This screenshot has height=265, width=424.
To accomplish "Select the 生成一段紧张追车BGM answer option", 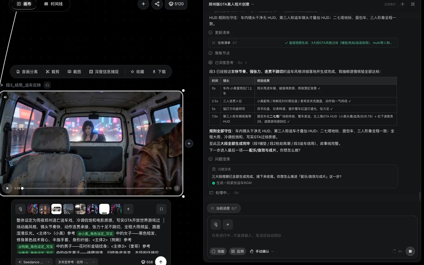I will tap(232, 183).
